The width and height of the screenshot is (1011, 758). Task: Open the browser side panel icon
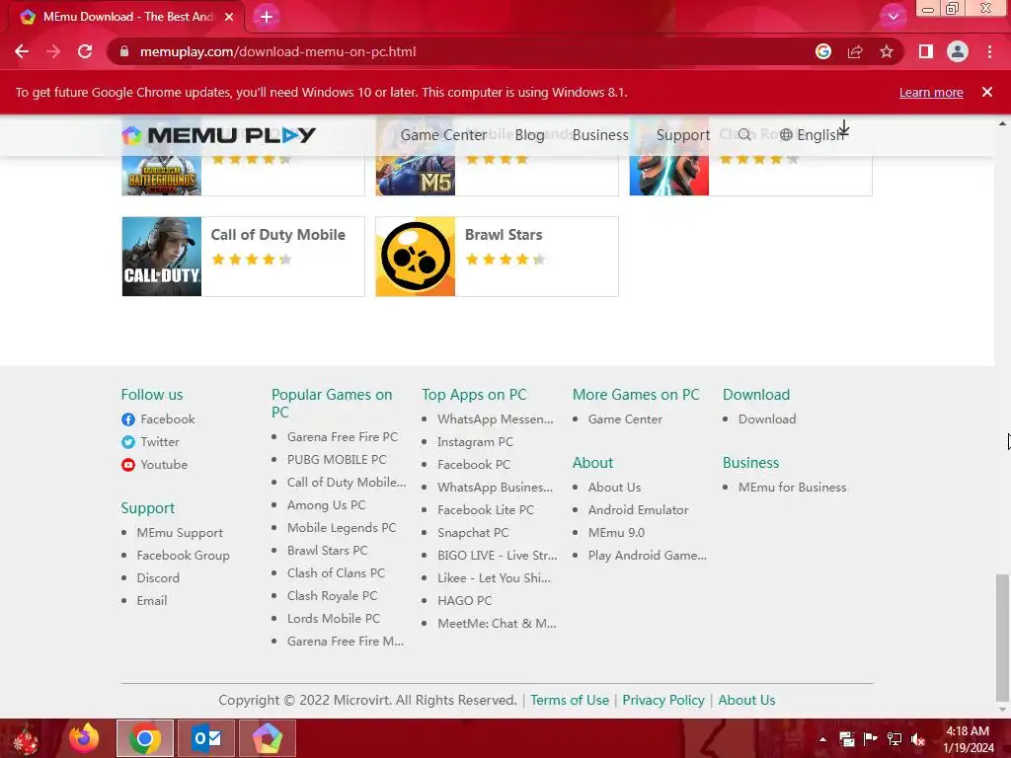point(926,51)
